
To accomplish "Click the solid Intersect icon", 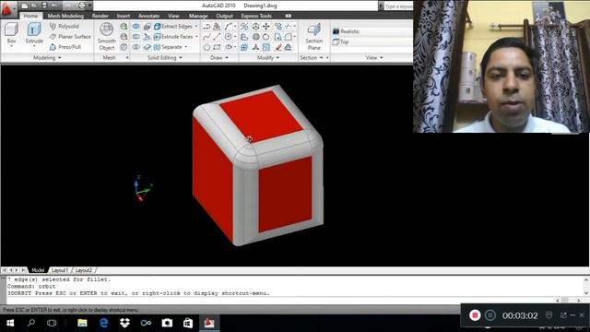I will tap(136, 47).
